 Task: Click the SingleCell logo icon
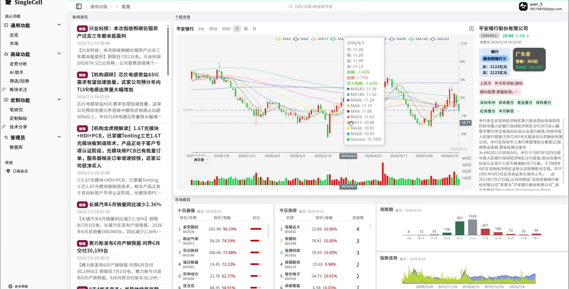[x=8, y=2]
